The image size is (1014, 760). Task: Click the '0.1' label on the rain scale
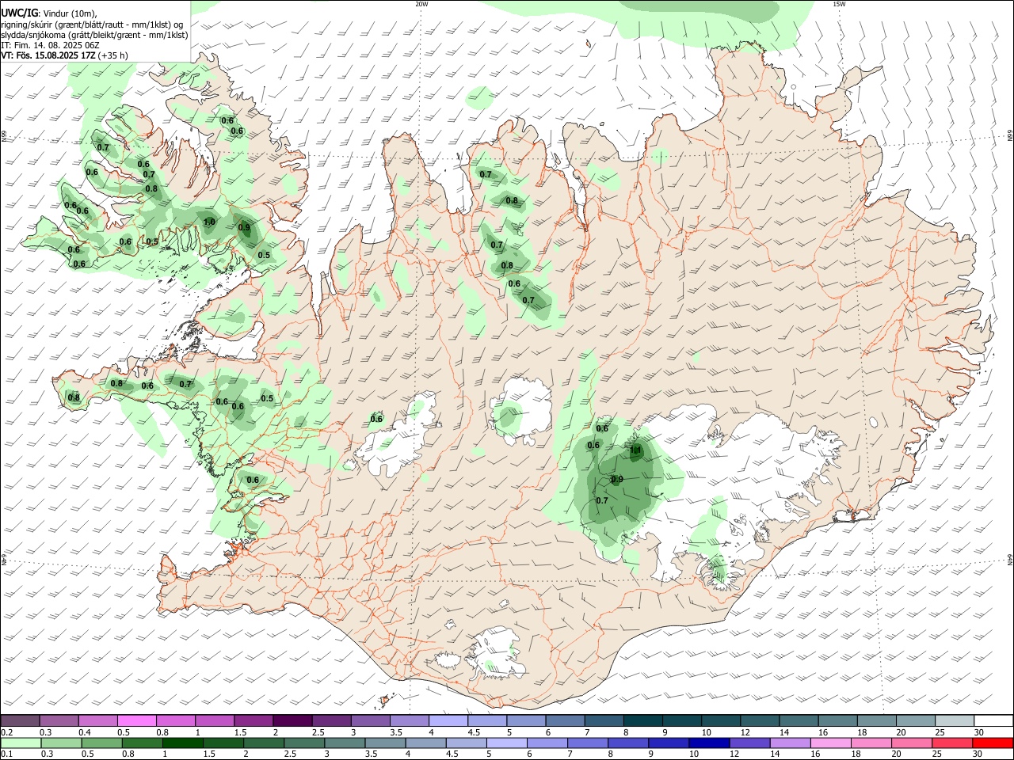coord(6,754)
